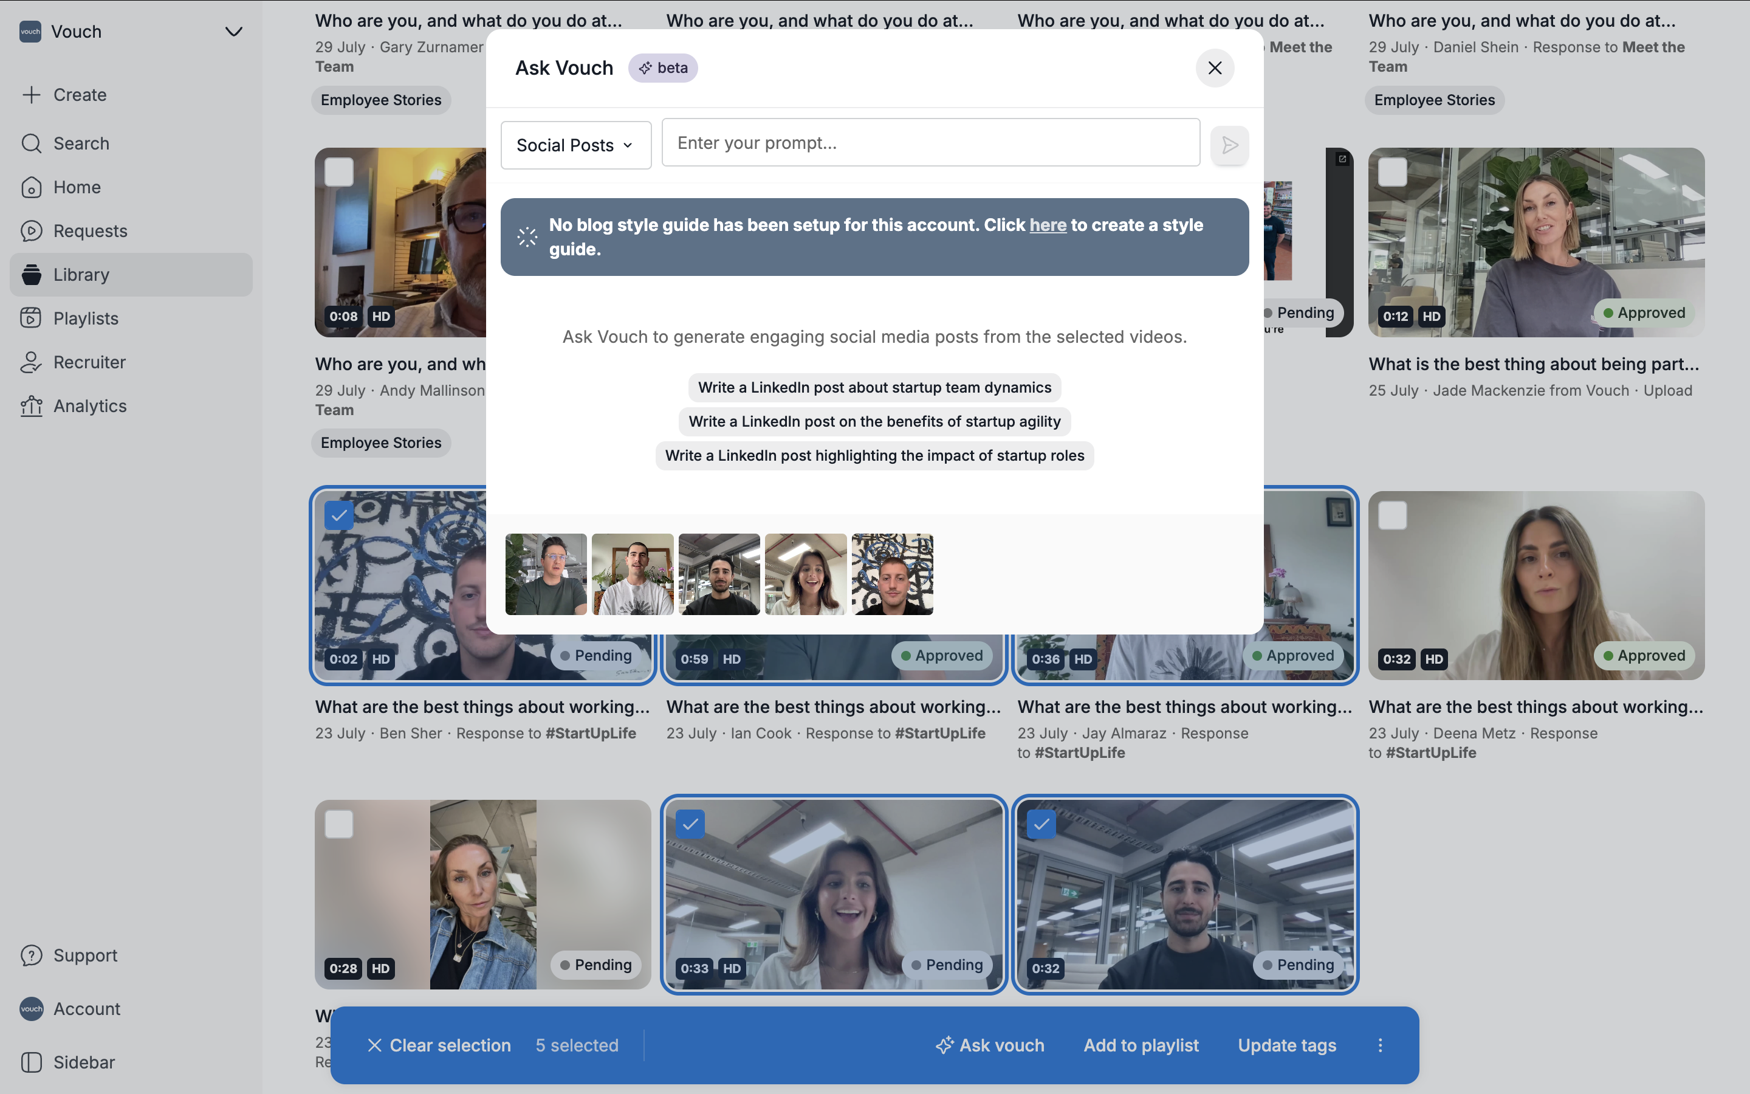The height and width of the screenshot is (1094, 1750).
Task: Select the smiling woman thumbnail in dialog
Action: pyautogui.click(x=806, y=574)
